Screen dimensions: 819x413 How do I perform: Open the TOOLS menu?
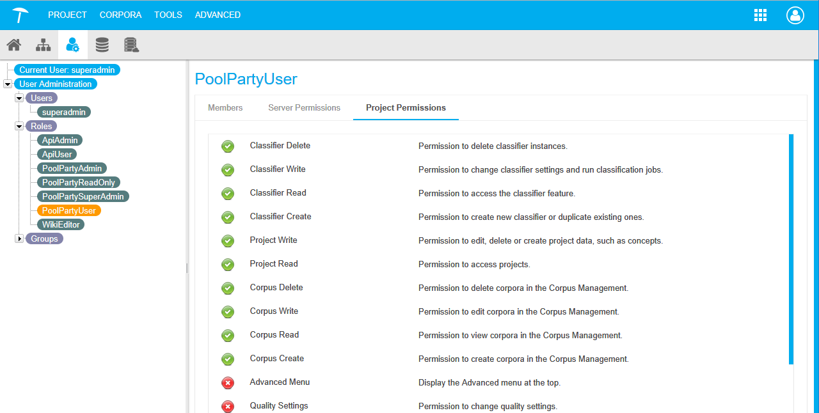coord(168,15)
